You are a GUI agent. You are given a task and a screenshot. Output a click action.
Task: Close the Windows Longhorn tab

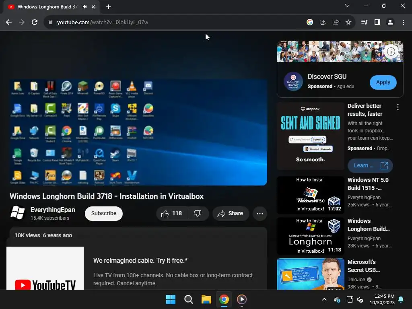[x=93, y=7]
